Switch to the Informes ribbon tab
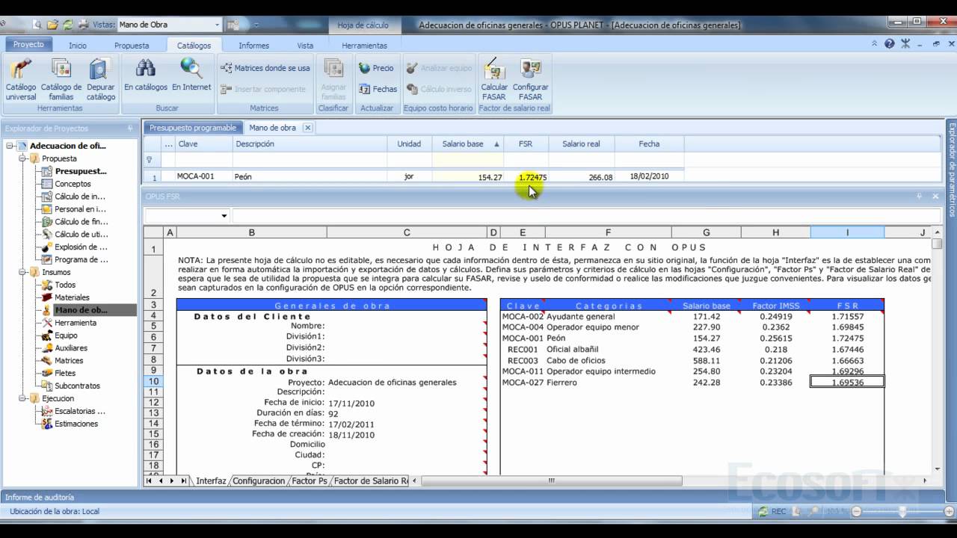Image resolution: width=957 pixels, height=538 pixels. (253, 46)
